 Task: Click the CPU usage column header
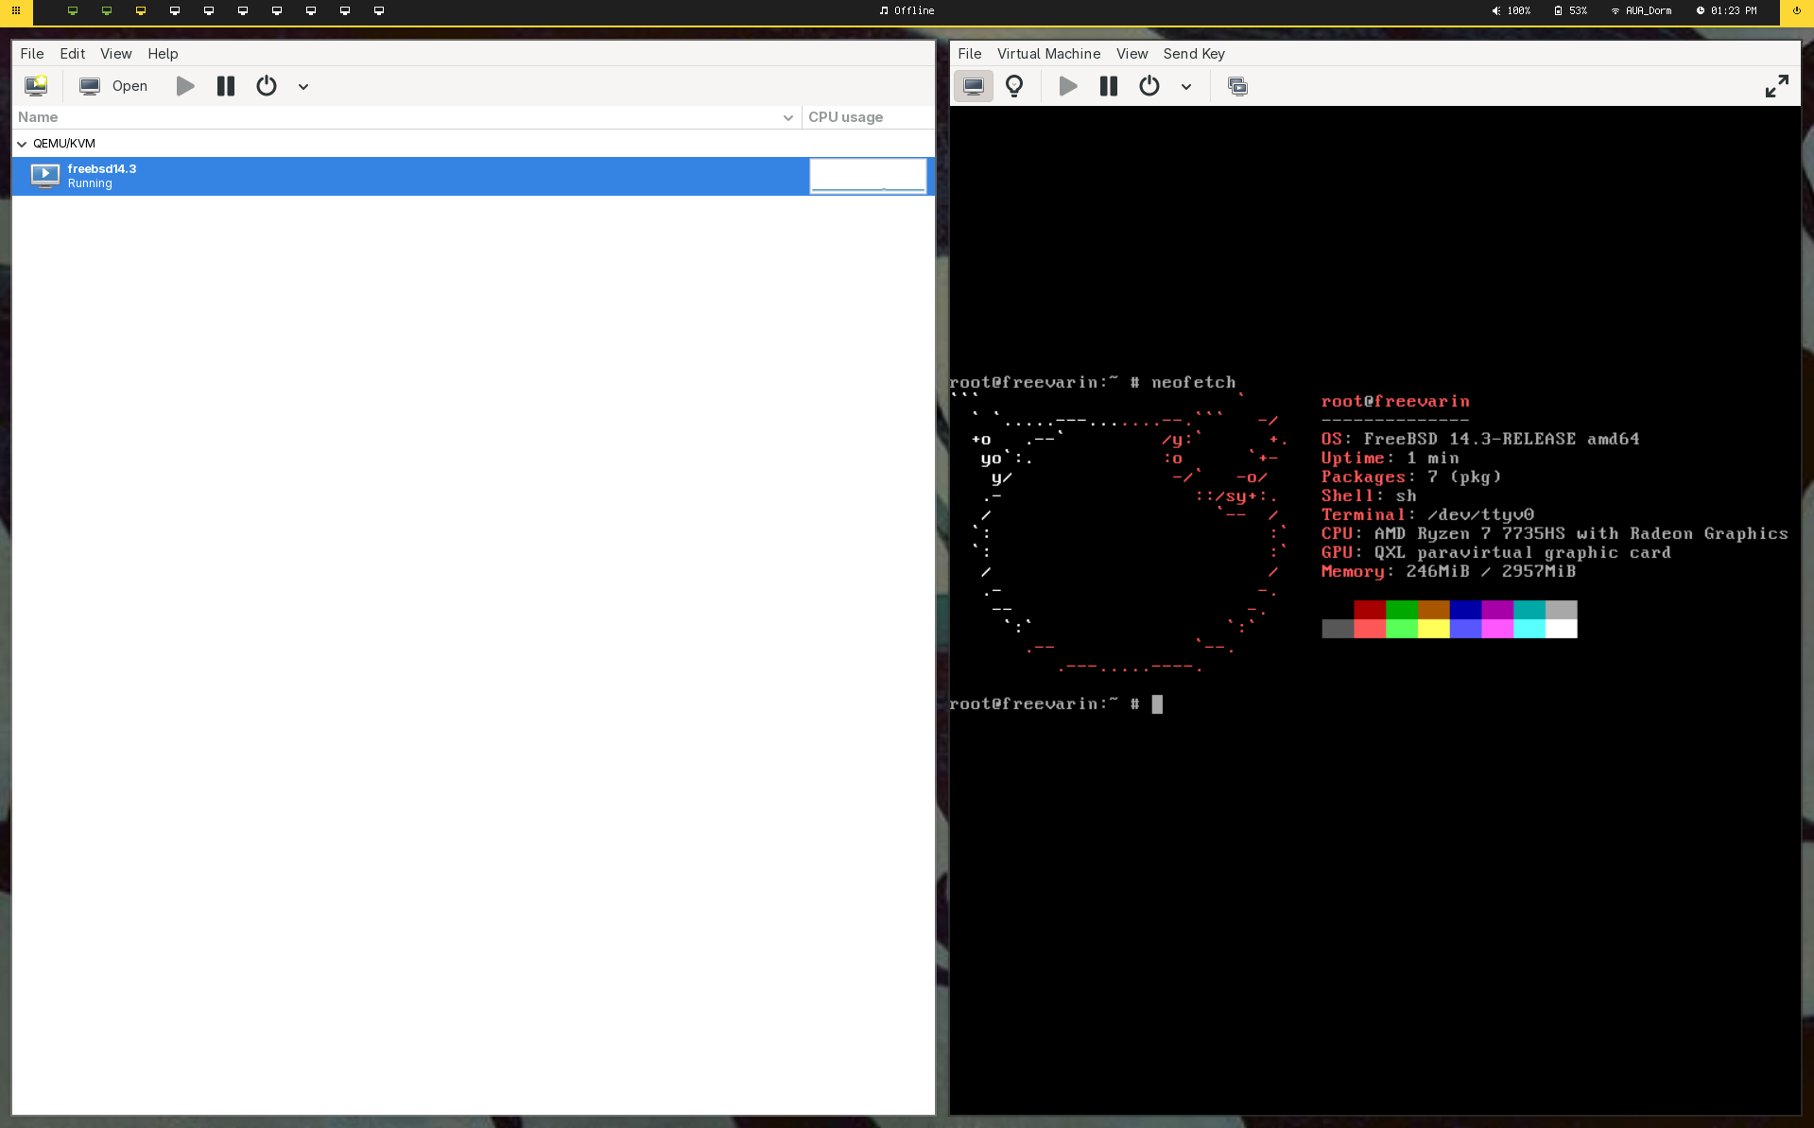(868, 117)
